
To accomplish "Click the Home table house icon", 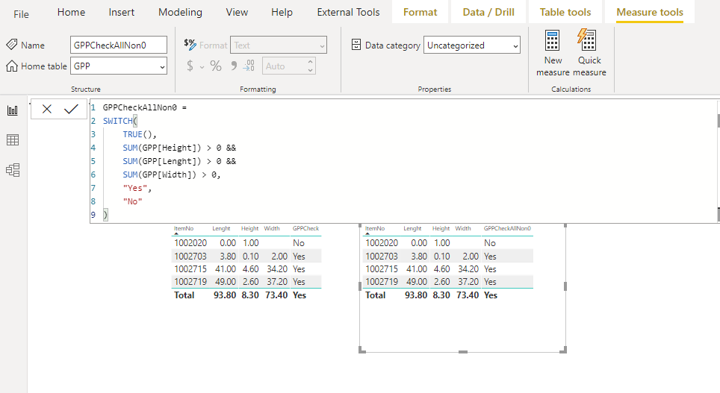I will coord(12,66).
